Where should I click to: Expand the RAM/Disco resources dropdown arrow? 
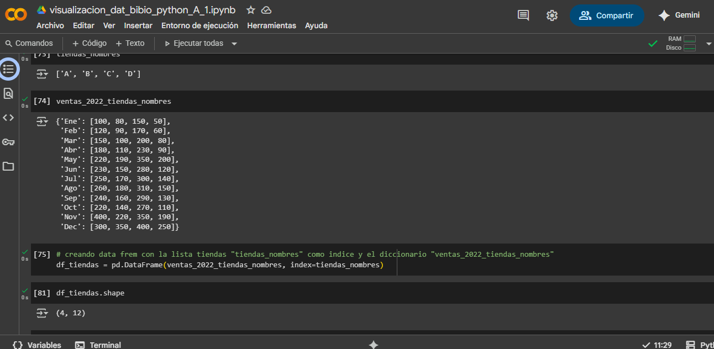708,44
